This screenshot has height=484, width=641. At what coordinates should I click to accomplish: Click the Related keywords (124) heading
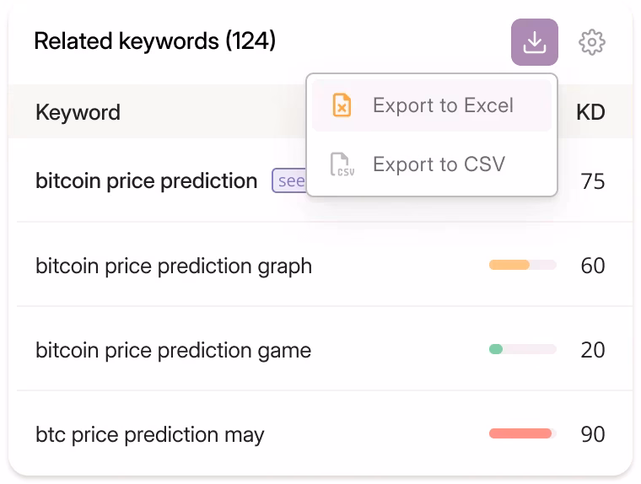point(154,40)
